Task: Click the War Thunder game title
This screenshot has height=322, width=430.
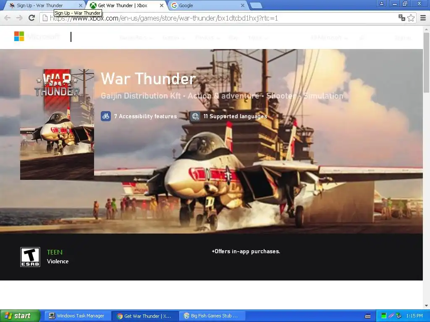Action: 148,78
